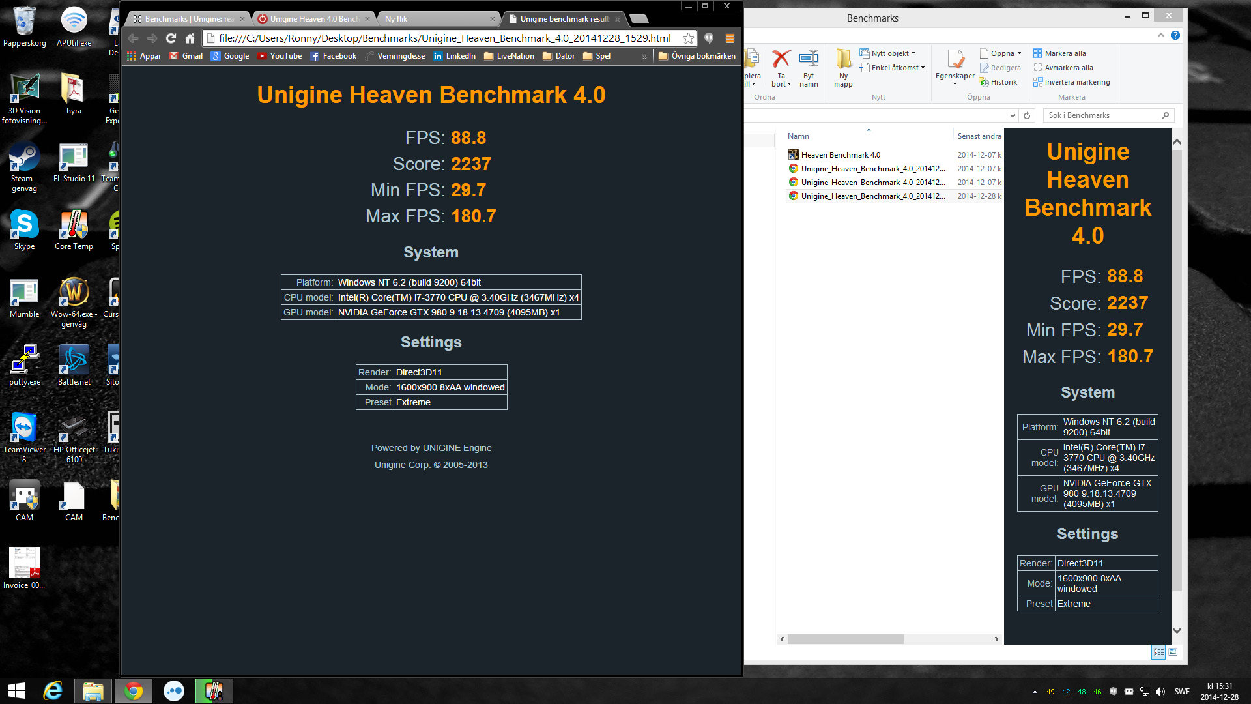
Task: Open Core Temp desktop icon
Action: click(74, 231)
